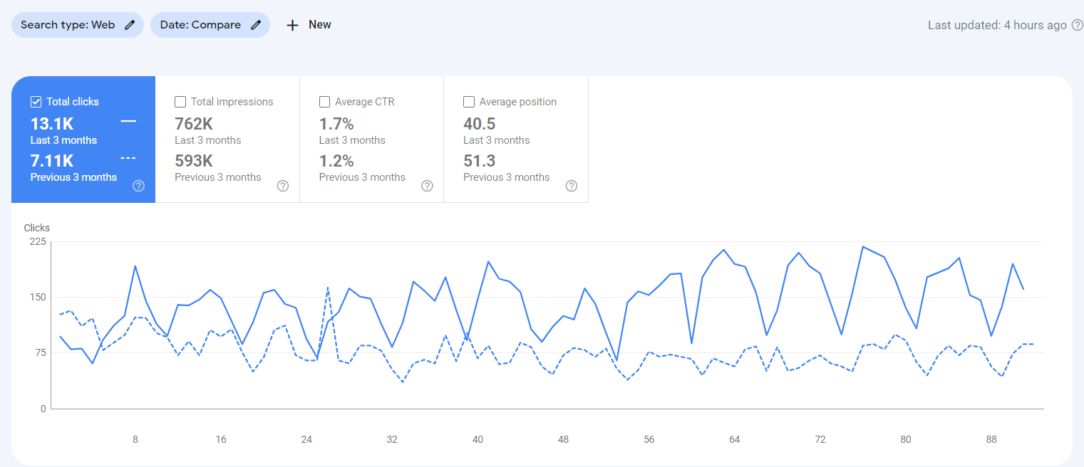
Task: Click the pencil icon on Search type chip
Action: [x=129, y=24]
